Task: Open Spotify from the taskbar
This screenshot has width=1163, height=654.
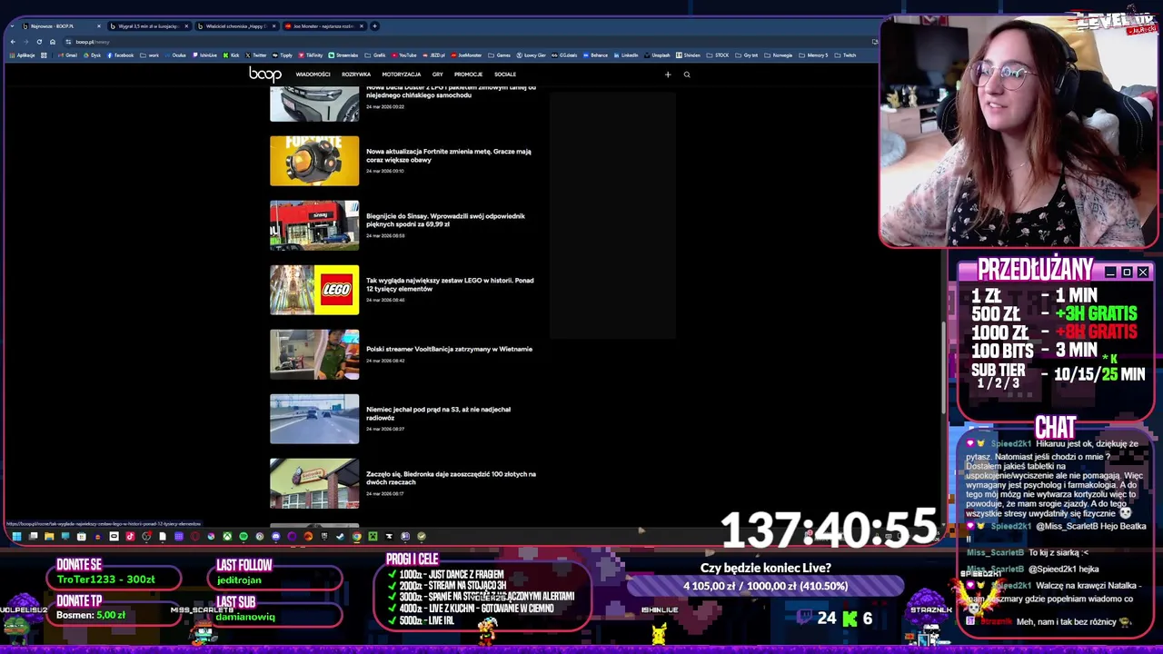Action: click(x=244, y=536)
